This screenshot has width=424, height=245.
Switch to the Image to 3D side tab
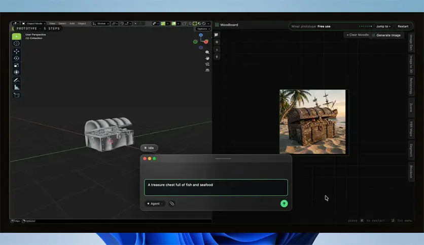pyautogui.click(x=411, y=64)
